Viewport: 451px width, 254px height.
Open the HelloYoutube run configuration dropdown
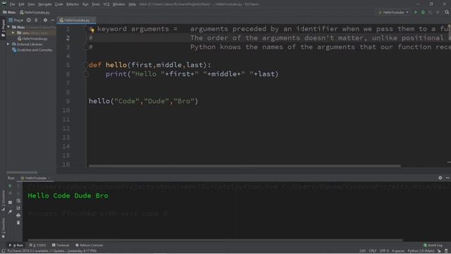pos(393,13)
